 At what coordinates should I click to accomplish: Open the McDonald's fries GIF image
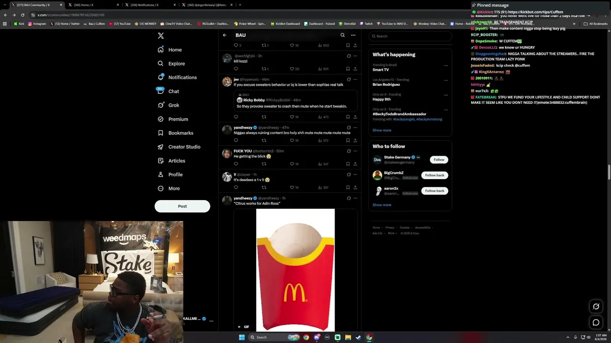pyautogui.click(x=295, y=270)
